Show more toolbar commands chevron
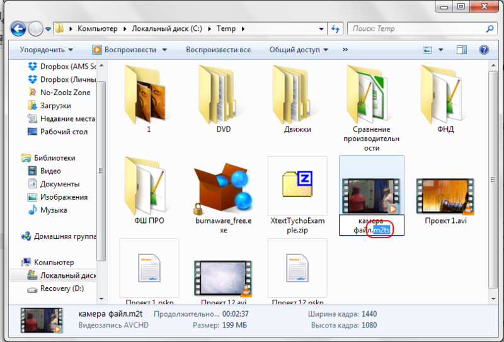Screen dimensions: 504x342 coord(345,50)
